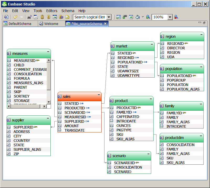210x188 pixels.
Task: Click the primary key icon next to REGIONID in region
Action: 186,43
